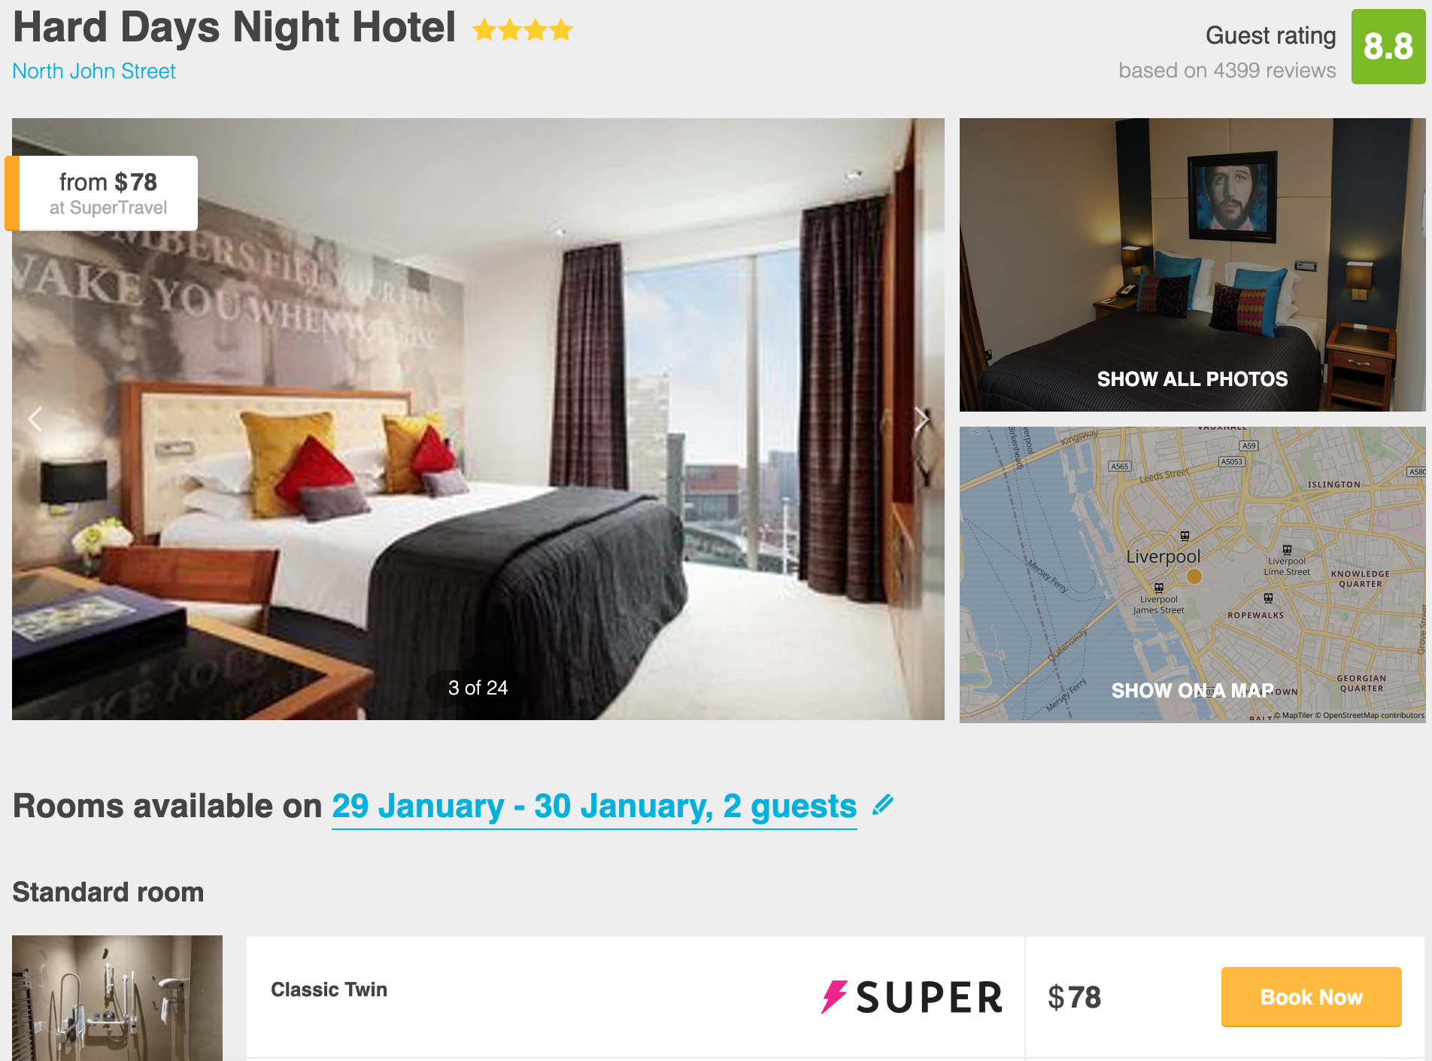
Task: Advance to next photo with right arrow
Action: coord(921,419)
